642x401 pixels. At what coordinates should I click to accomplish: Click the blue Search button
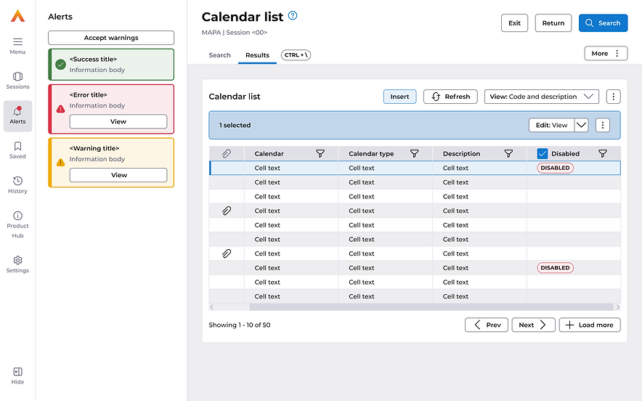[x=603, y=23]
